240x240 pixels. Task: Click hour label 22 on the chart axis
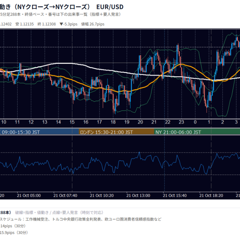click(x=168, y=122)
